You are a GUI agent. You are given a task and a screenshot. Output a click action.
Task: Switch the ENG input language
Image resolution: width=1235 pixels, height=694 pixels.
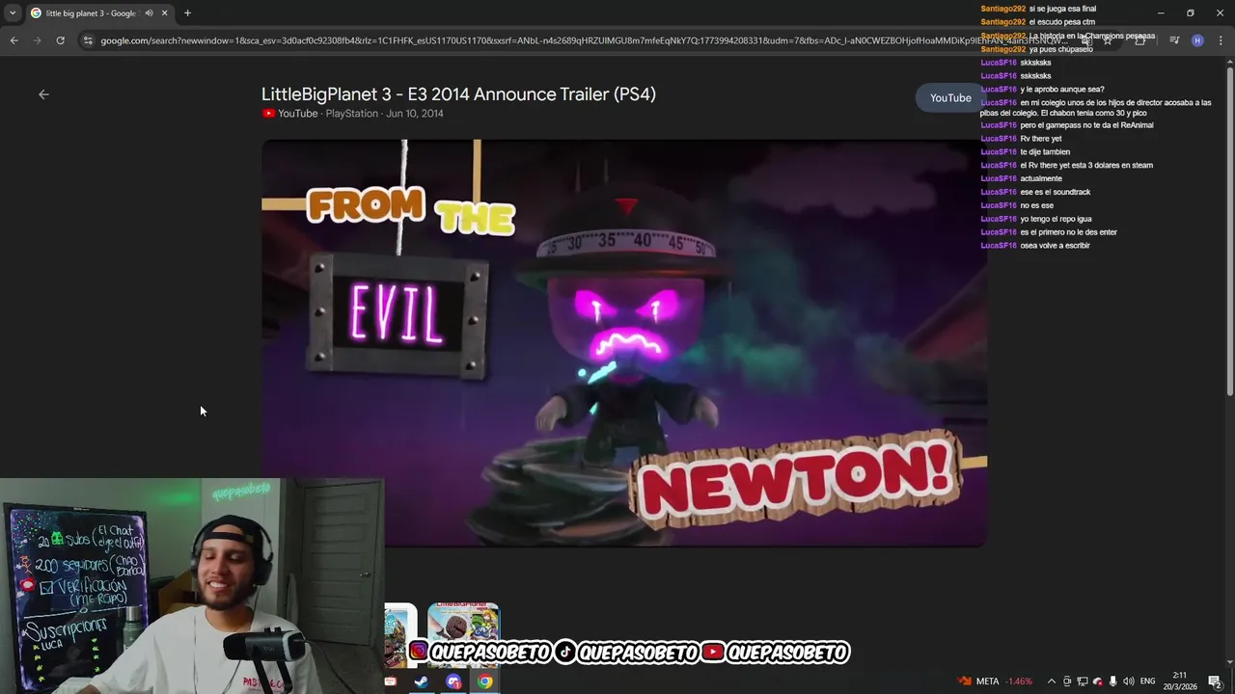[1147, 681]
